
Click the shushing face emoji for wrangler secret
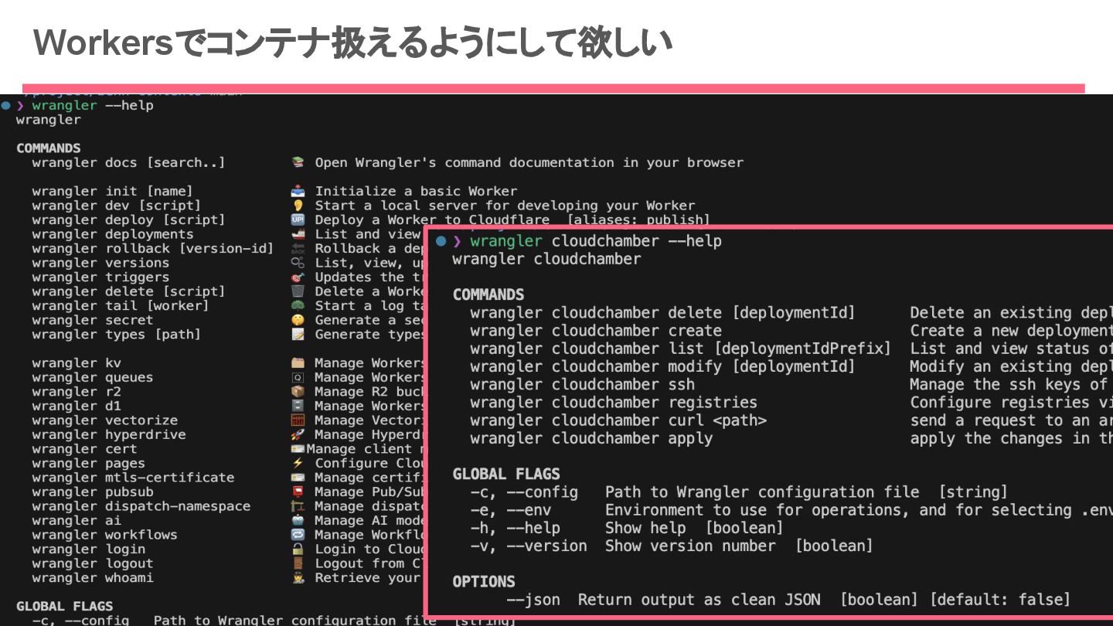click(298, 320)
